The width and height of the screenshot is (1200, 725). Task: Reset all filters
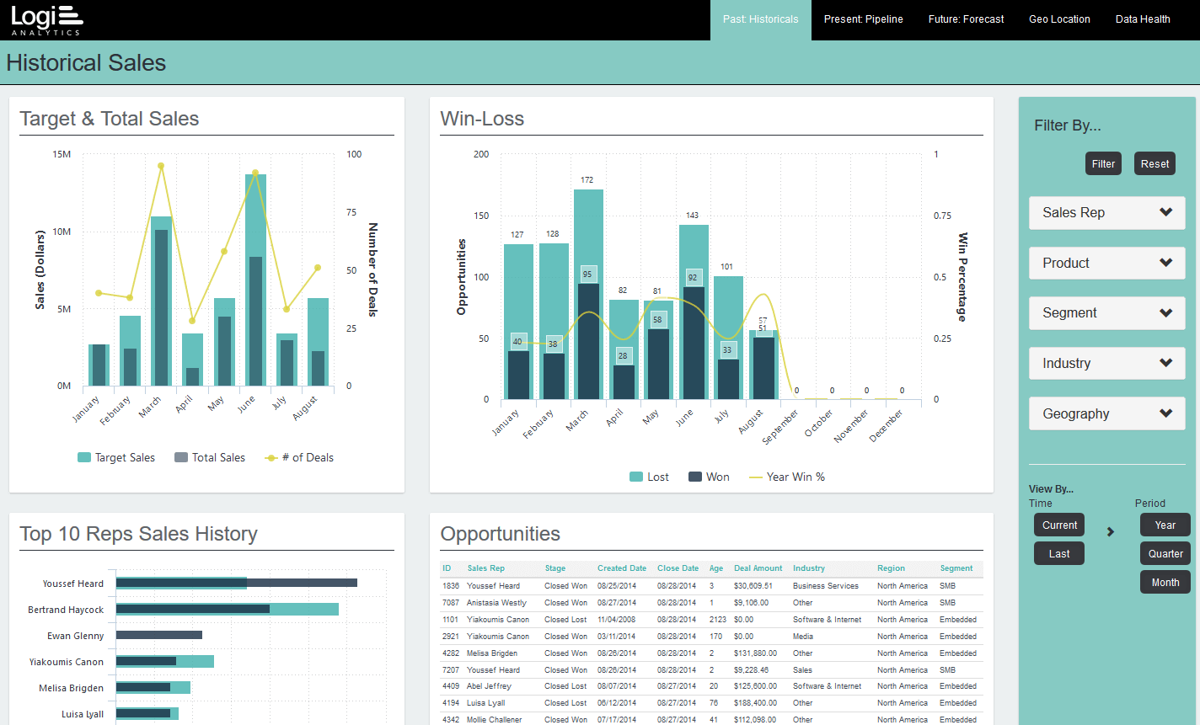(x=1154, y=164)
